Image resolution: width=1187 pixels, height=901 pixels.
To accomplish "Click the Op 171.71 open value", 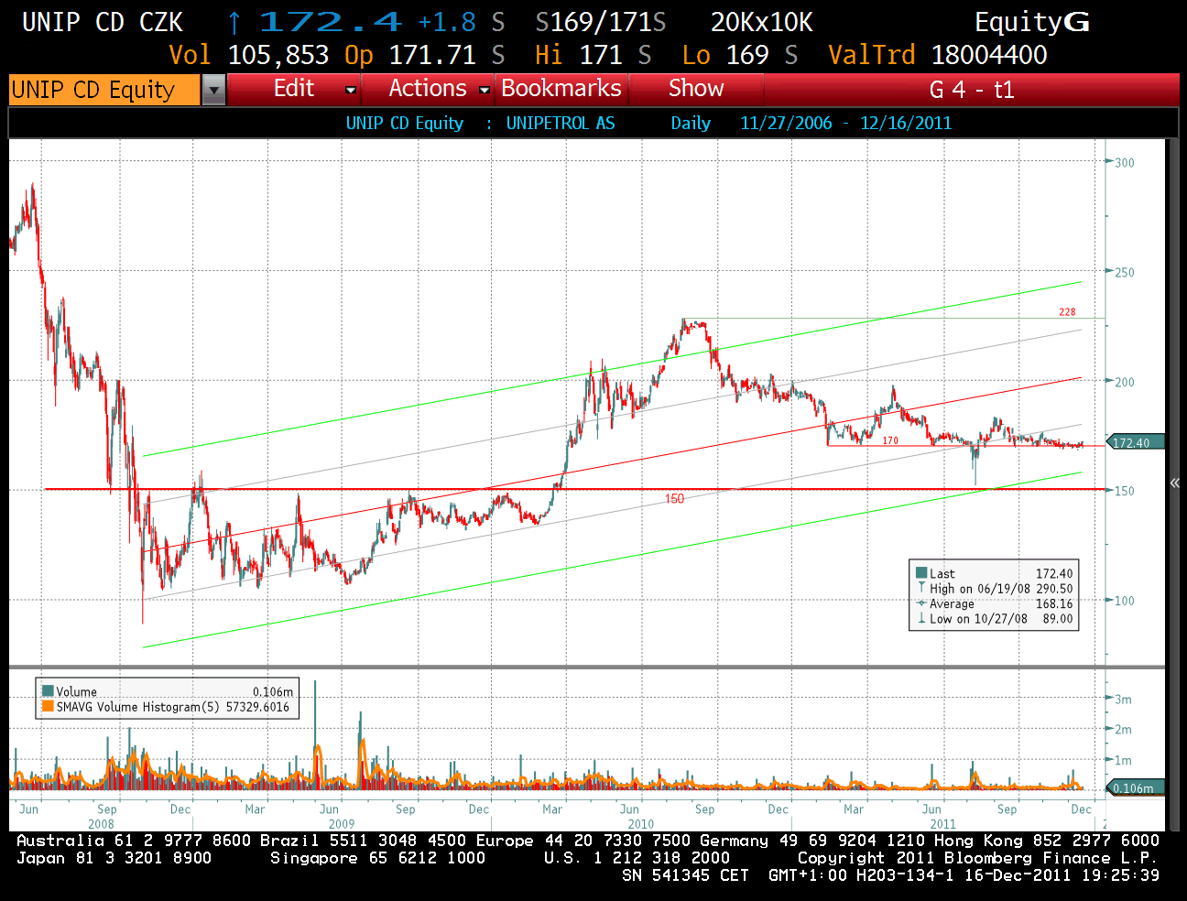I will pyautogui.click(x=410, y=55).
